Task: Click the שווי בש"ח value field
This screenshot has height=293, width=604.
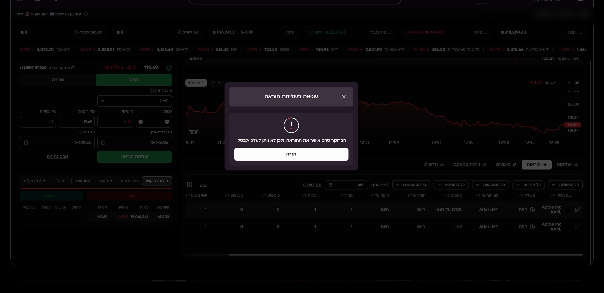Action: (x=38, y=122)
